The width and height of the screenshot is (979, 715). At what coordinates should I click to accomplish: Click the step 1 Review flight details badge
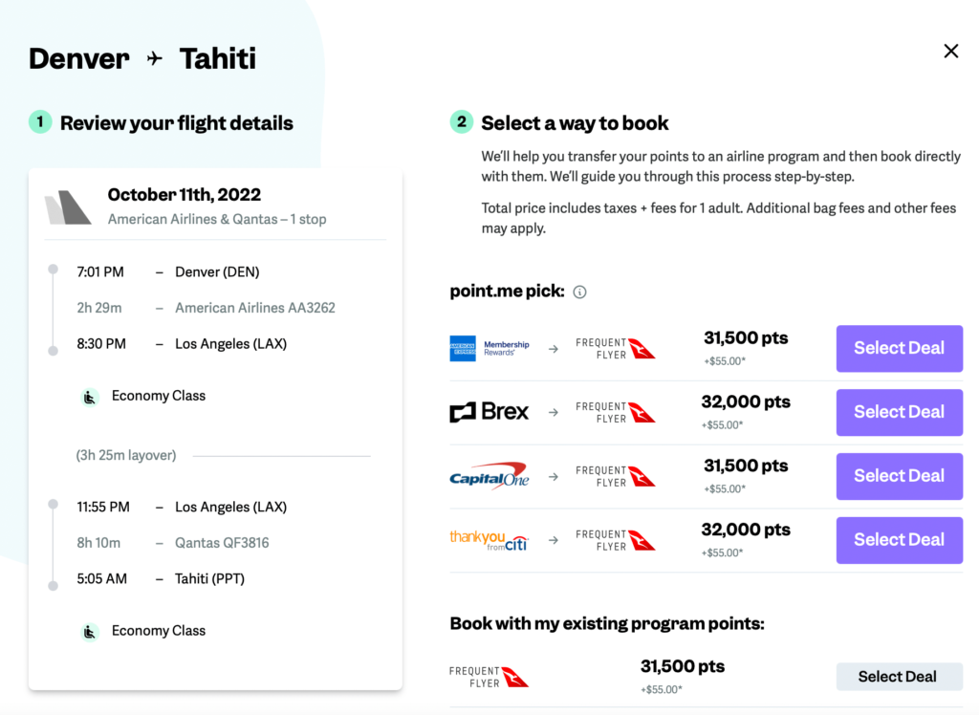pyautogui.click(x=39, y=123)
